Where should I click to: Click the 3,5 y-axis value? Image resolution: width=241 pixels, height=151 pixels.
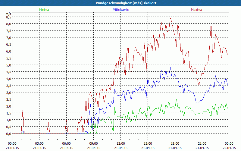tap(8, 86)
